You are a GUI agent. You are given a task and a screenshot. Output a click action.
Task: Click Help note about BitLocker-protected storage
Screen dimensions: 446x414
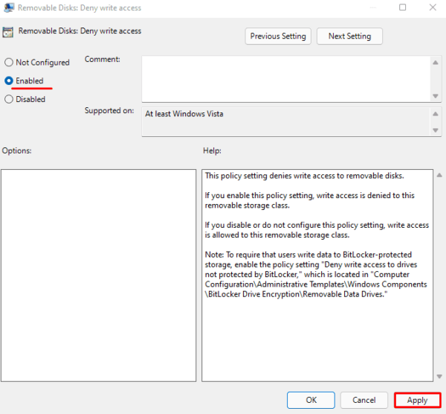pos(316,274)
